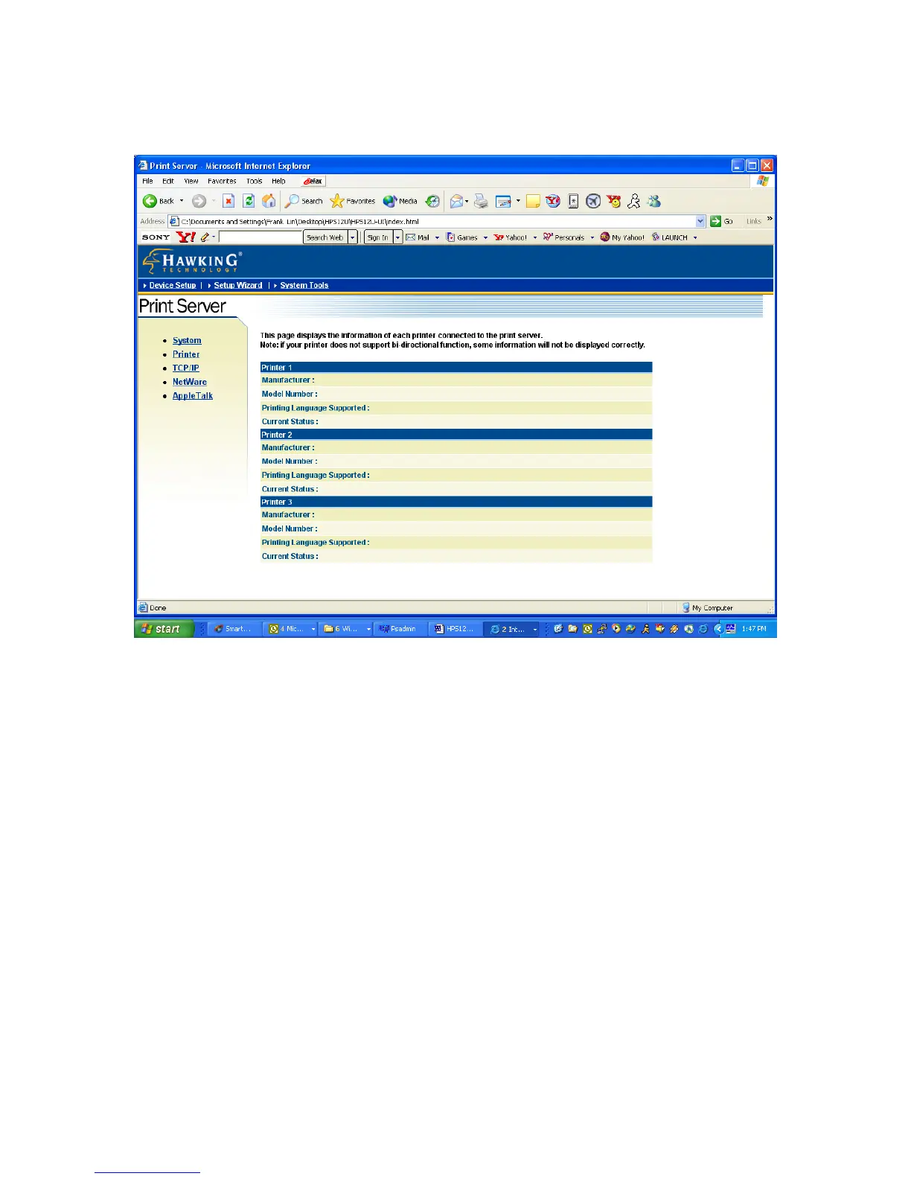Click the Printer 1 header row
911x1179 pixels.
[456, 368]
